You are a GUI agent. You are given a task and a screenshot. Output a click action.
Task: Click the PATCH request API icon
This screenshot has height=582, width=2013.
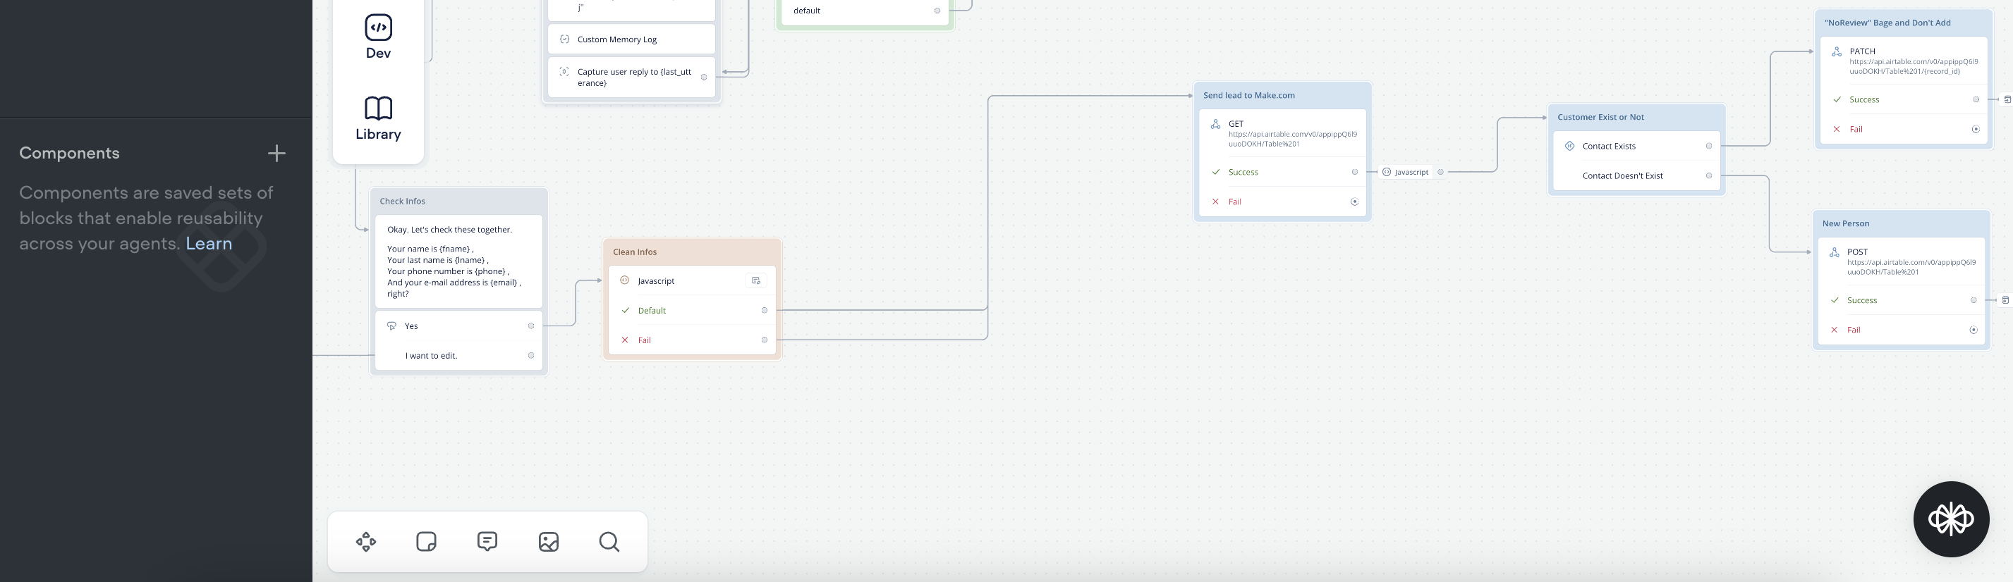click(x=1837, y=51)
